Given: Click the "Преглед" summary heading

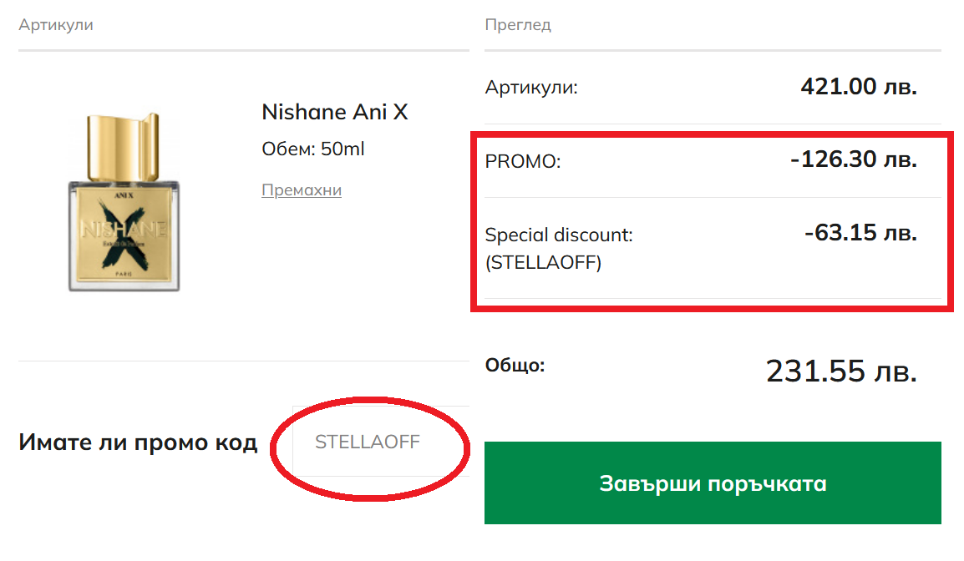Looking at the screenshot, I should (518, 25).
